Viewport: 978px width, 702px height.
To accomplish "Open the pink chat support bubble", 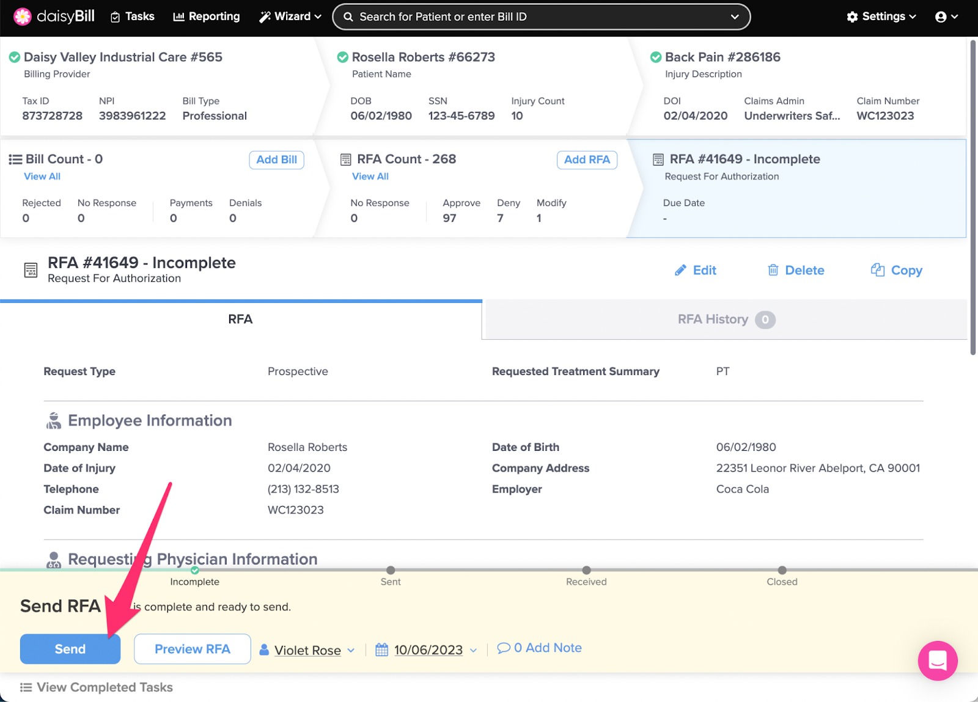I will coord(937,660).
